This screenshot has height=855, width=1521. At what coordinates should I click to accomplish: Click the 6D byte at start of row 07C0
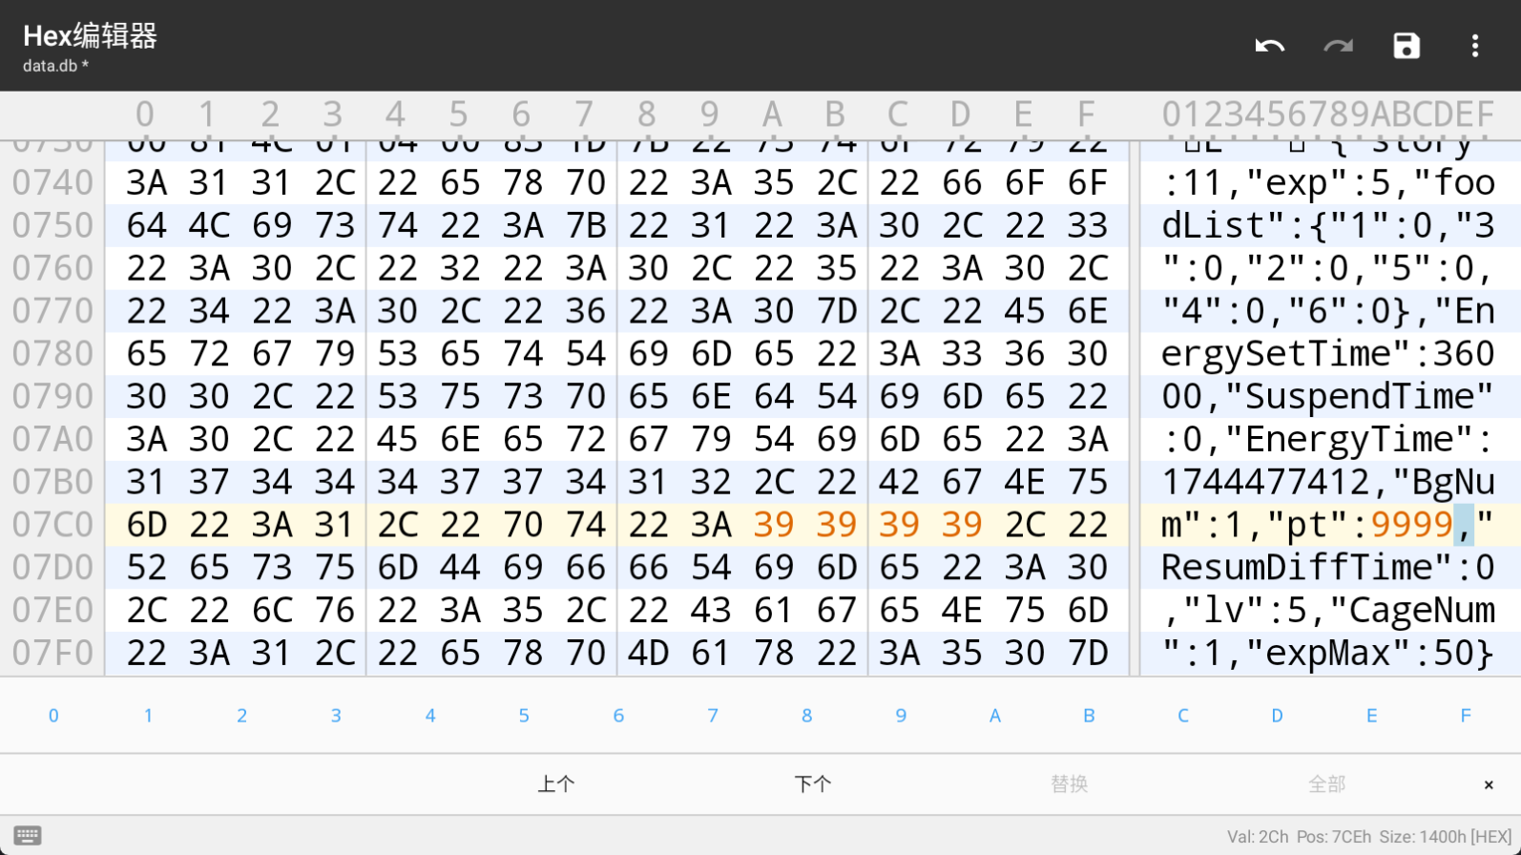(x=147, y=525)
